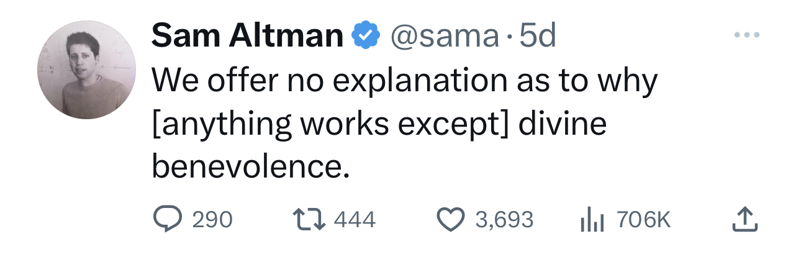Click the blue verified badge
The height and width of the screenshot is (257, 801).
point(366,37)
